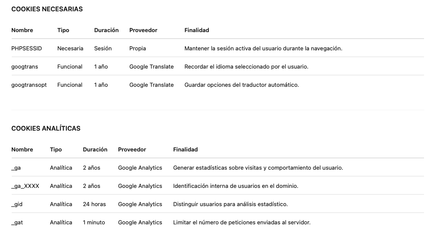The width and height of the screenshot is (434, 243).
Task: Click the 1 minuto duration cell
Action: (94, 223)
